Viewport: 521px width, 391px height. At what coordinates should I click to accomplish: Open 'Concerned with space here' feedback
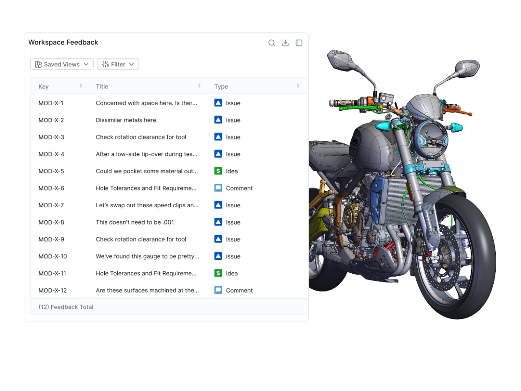click(147, 103)
